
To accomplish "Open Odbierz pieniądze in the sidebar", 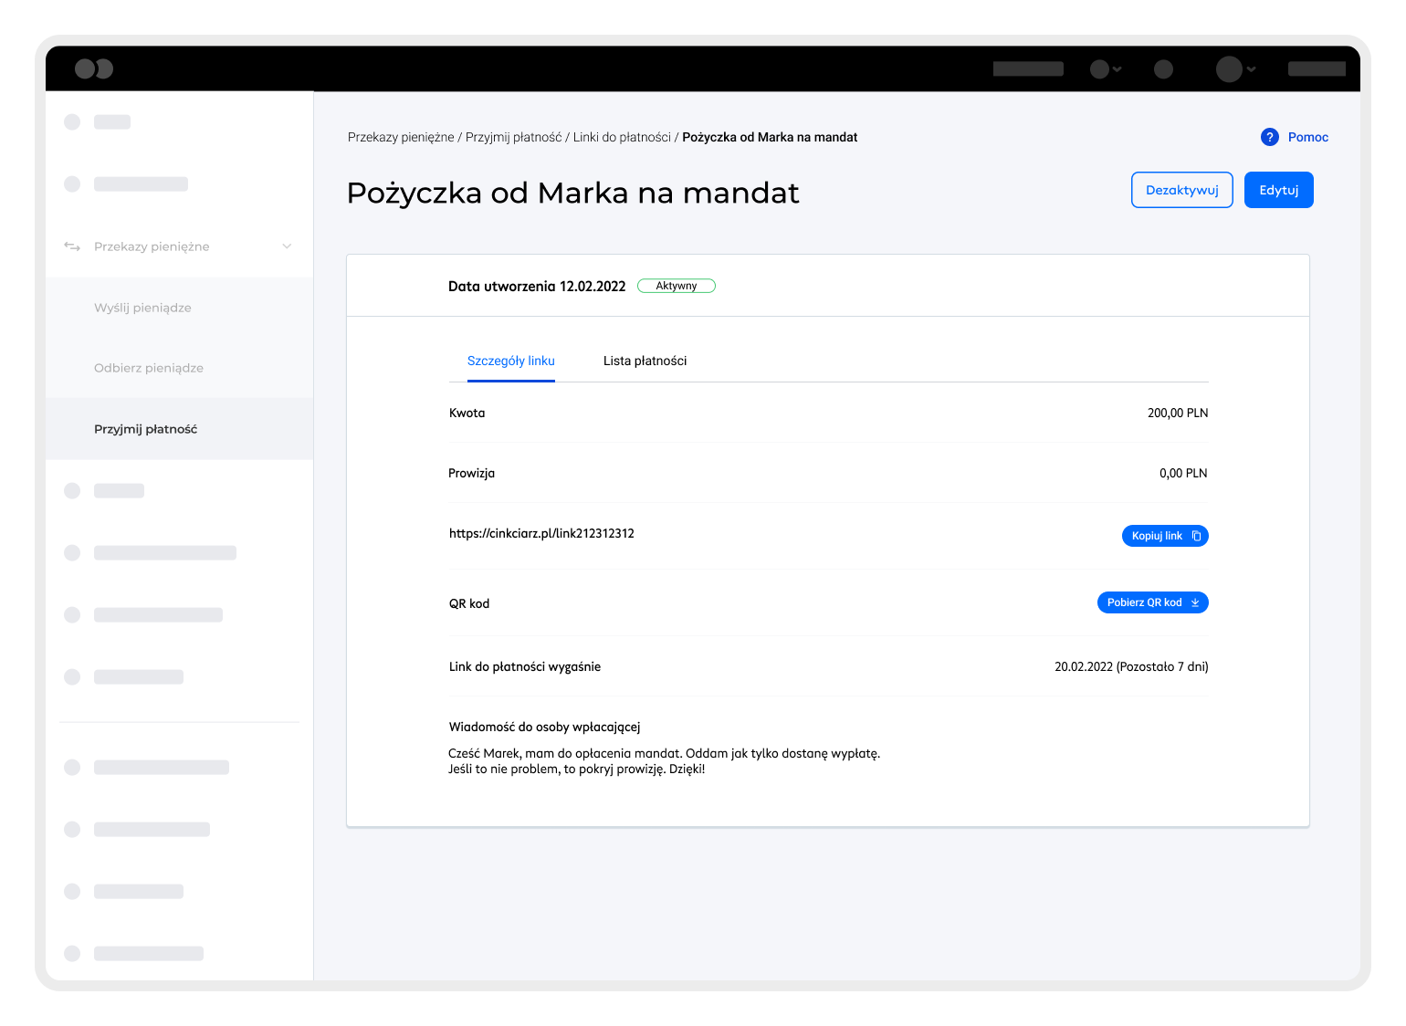I will click(x=149, y=368).
